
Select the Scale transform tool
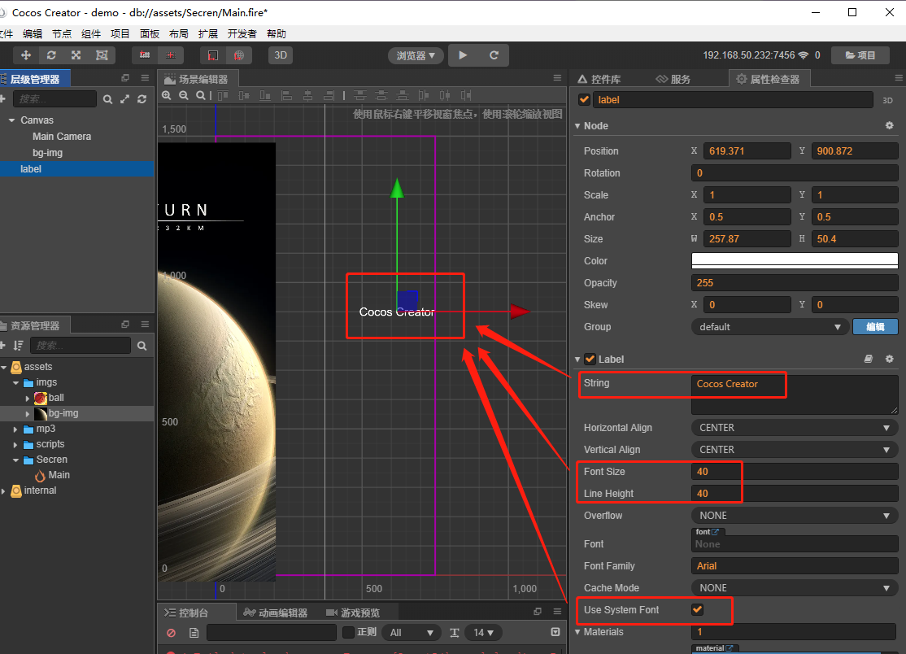pyautogui.click(x=76, y=55)
